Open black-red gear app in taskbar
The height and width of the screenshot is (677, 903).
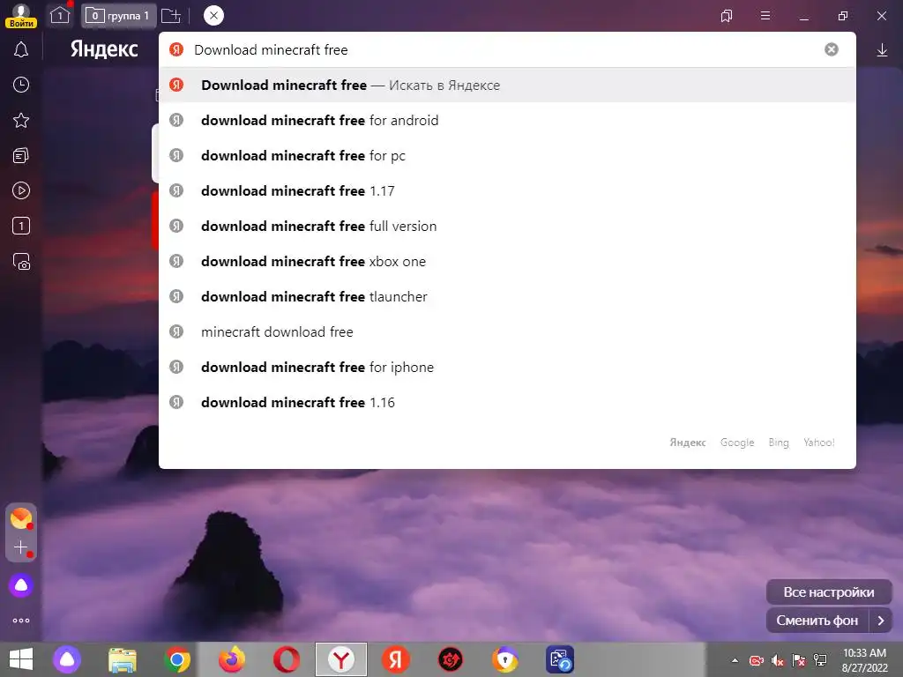(x=451, y=659)
